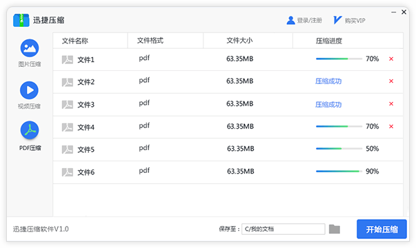This screenshot has width=416, height=248.
Task: Click the 迅捷压缩 app logo
Action: (21, 20)
